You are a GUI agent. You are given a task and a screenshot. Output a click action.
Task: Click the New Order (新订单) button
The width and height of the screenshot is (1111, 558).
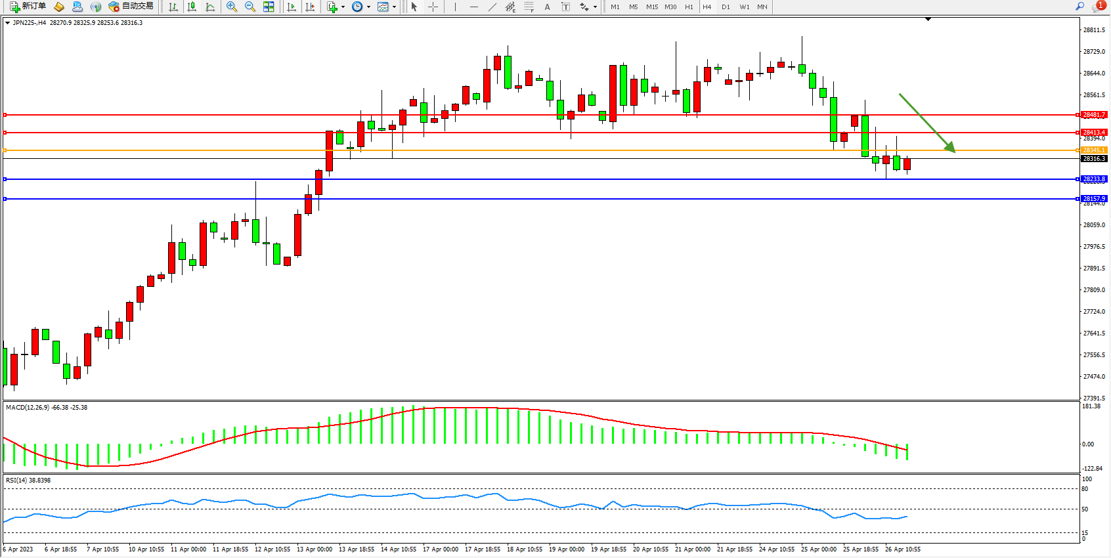28,7
